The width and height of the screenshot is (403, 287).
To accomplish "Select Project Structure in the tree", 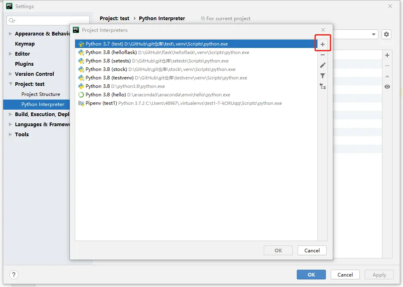I will click(41, 94).
